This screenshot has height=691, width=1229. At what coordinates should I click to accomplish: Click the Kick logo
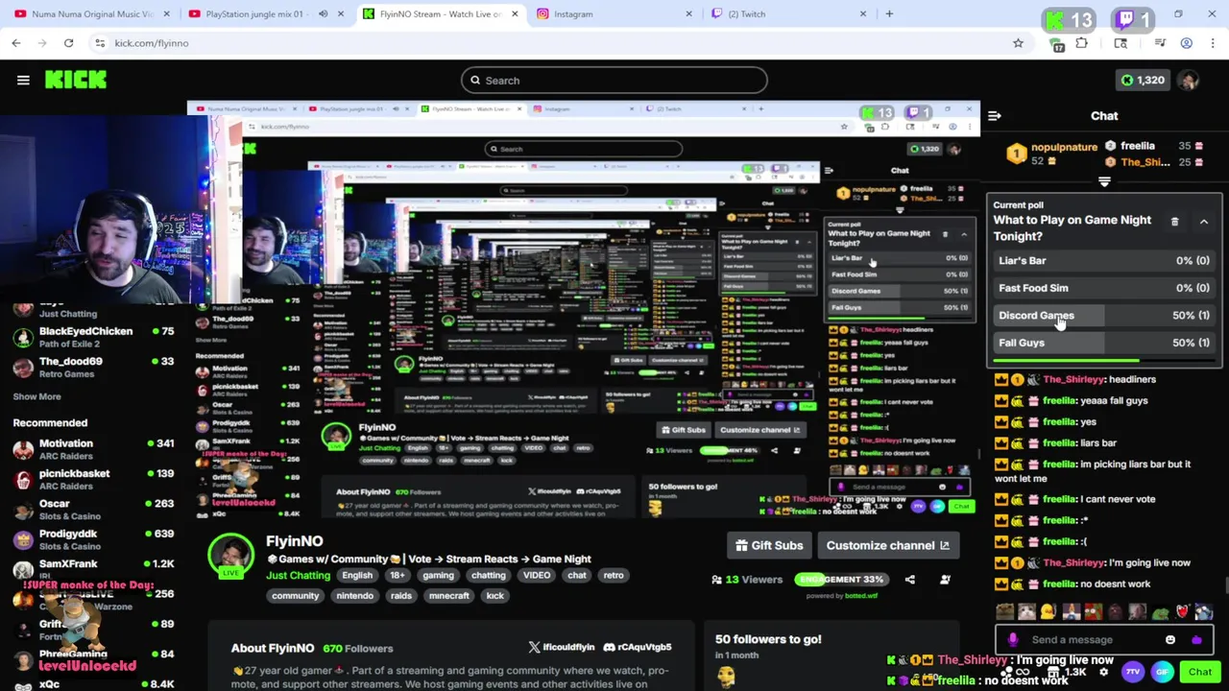tap(76, 81)
